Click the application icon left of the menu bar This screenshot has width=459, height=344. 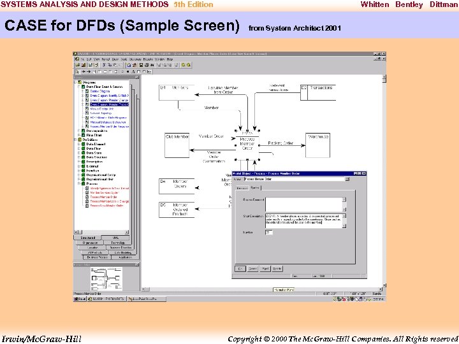(x=77, y=59)
